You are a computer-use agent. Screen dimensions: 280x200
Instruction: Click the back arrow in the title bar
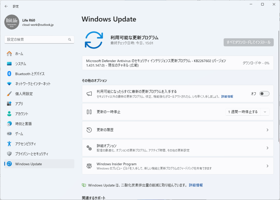tap(6, 6)
